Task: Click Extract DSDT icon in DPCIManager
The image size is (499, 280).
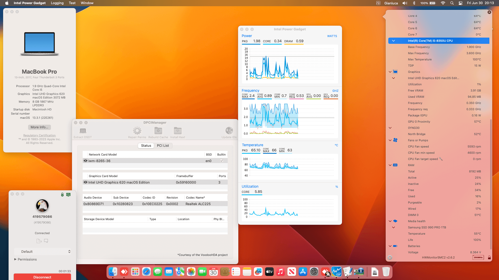Action: point(83,131)
